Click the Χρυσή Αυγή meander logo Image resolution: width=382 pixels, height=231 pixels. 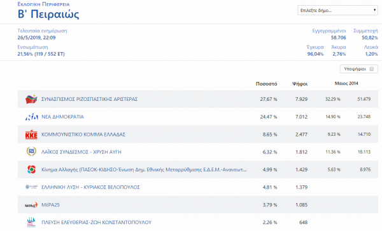click(x=31, y=152)
